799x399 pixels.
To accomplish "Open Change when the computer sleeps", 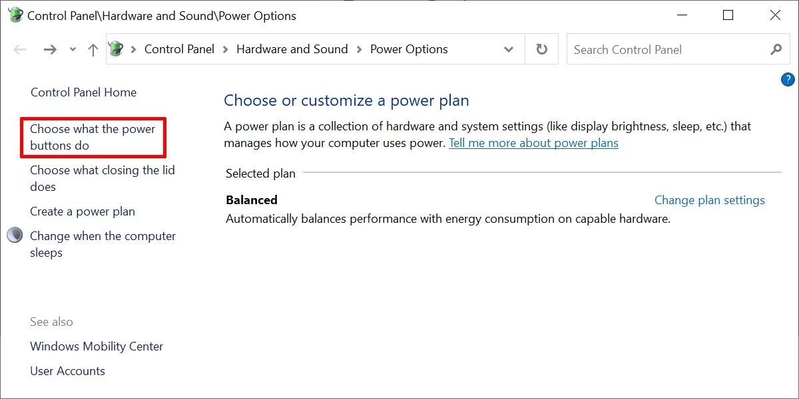I will tap(103, 244).
